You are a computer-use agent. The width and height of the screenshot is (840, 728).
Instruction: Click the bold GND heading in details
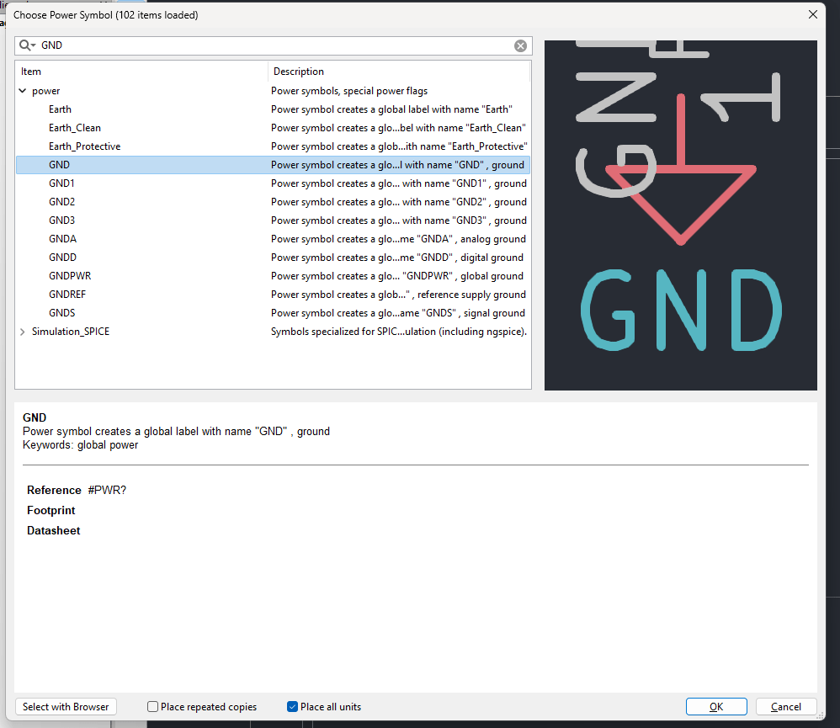(35, 417)
